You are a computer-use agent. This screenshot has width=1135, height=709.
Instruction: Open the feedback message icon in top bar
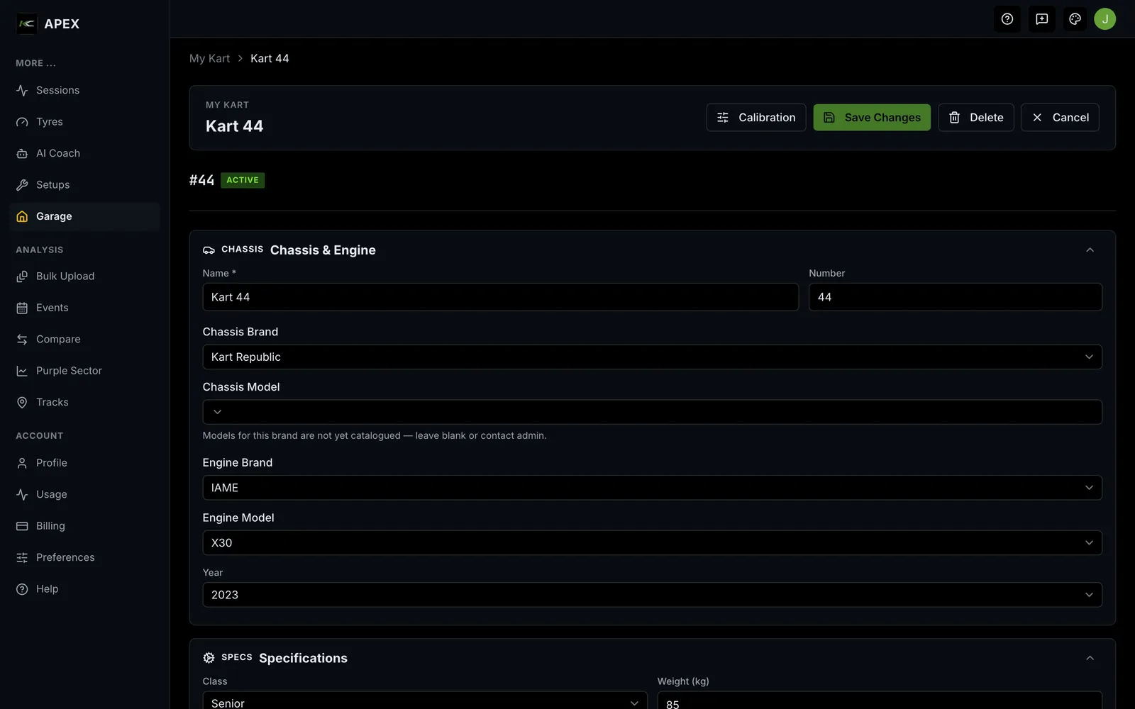point(1041,19)
